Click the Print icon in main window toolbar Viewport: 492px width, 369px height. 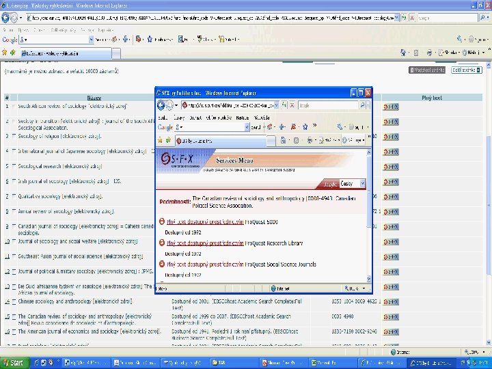tap(429, 53)
